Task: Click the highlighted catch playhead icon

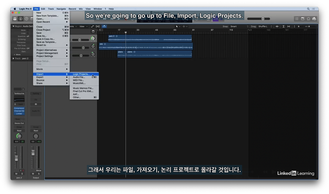Action: pos(104,26)
